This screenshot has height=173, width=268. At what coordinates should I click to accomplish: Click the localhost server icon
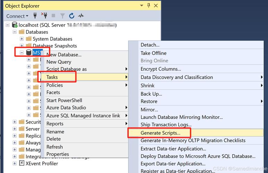pos(15,25)
